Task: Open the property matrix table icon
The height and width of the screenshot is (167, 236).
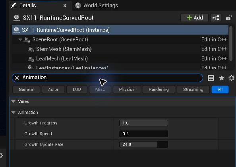Action: pyautogui.click(x=211, y=78)
